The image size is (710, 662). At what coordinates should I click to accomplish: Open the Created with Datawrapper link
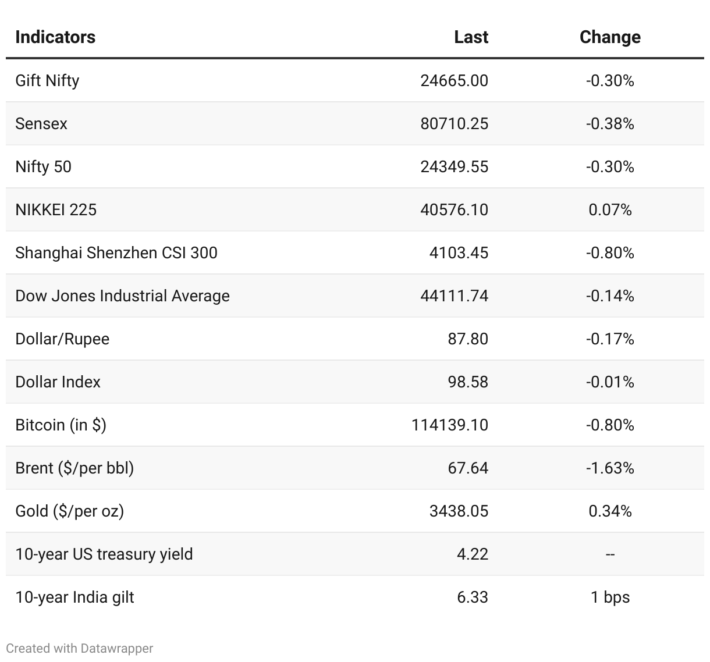click(79, 648)
